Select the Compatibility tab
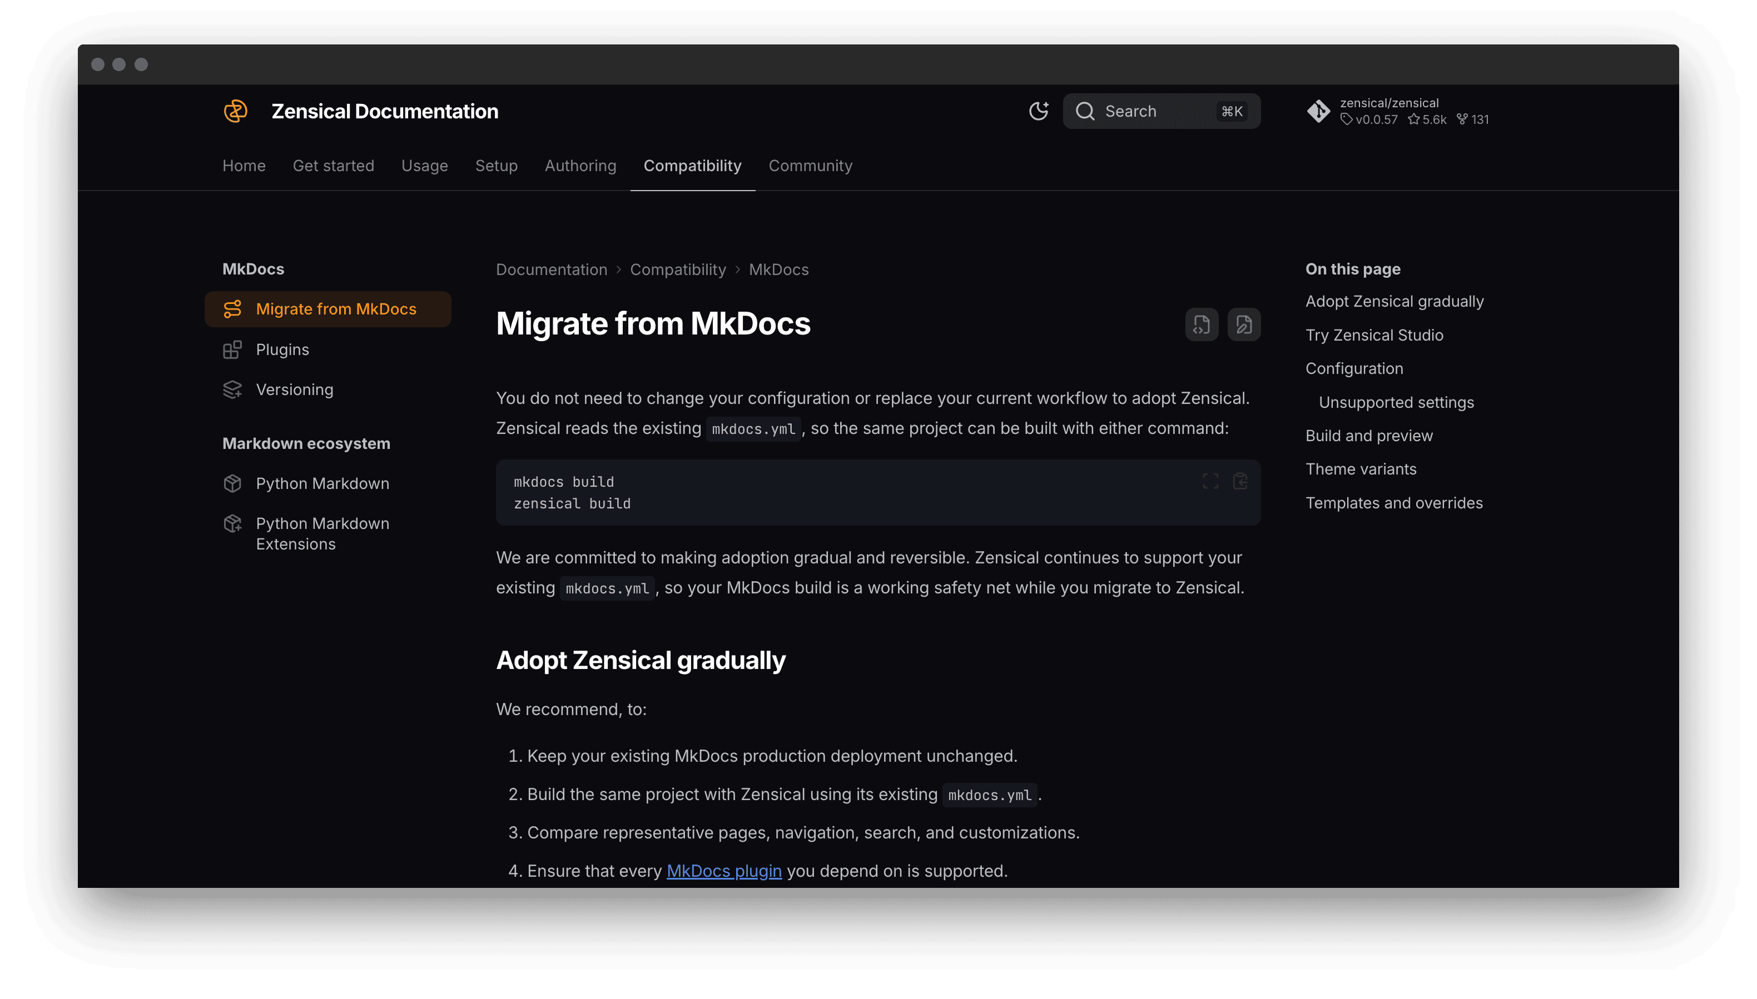 pos(692,166)
